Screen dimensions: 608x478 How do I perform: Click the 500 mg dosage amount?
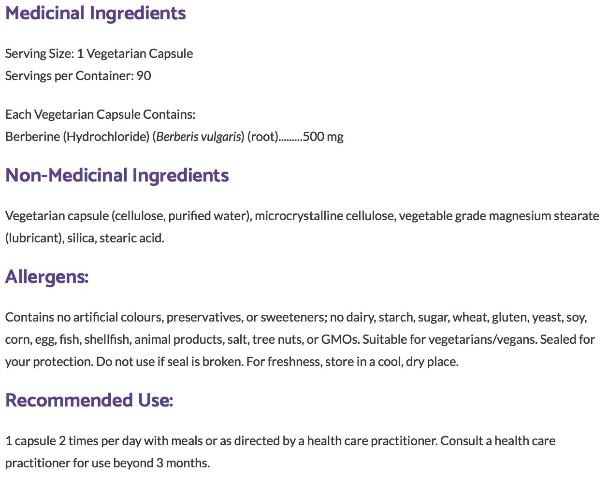tap(323, 137)
